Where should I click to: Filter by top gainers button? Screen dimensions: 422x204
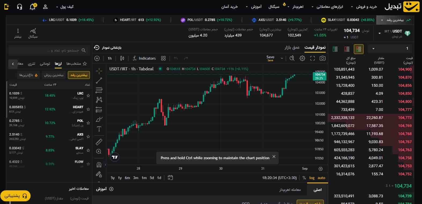pyautogui.click(x=79, y=75)
